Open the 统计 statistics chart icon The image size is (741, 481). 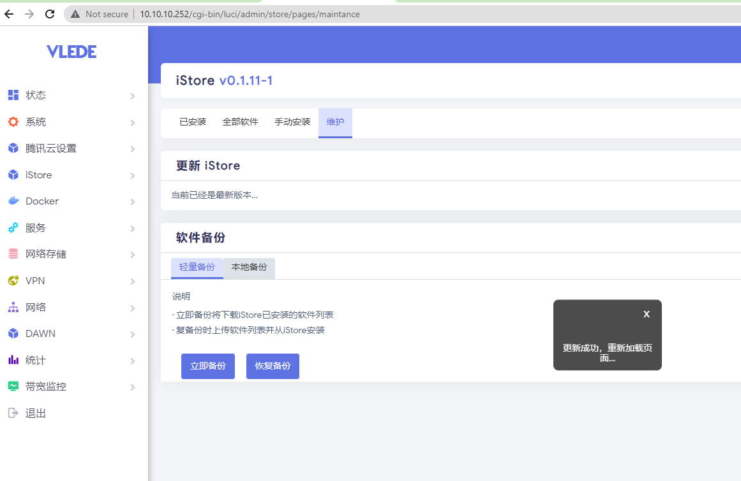pos(13,360)
